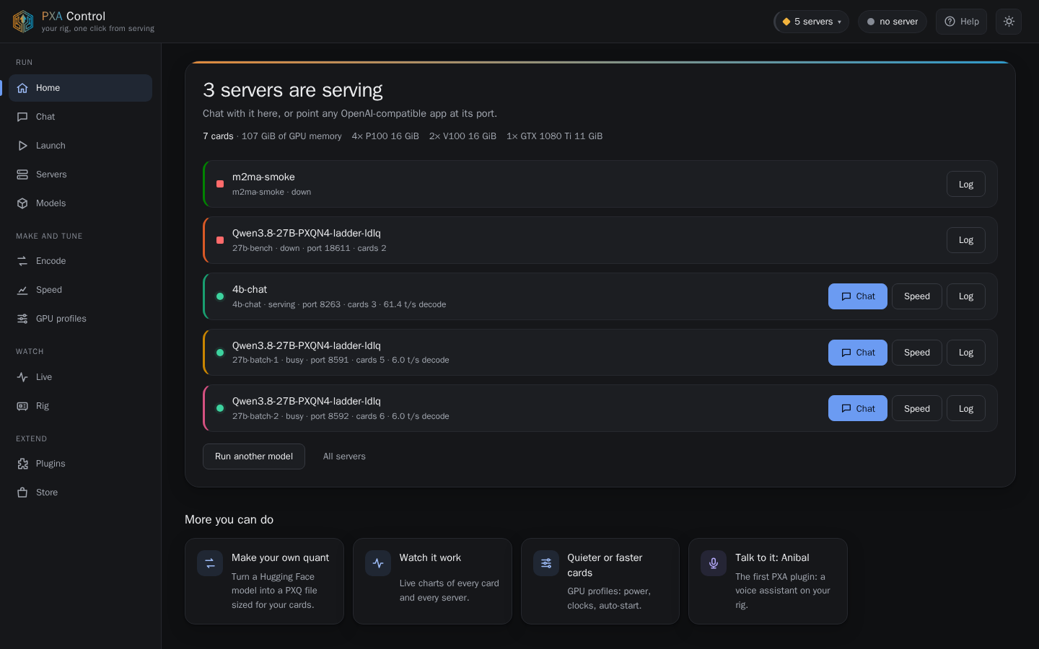Click the no server status pill
The width and height of the screenshot is (1039, 649).
[893, 22]
